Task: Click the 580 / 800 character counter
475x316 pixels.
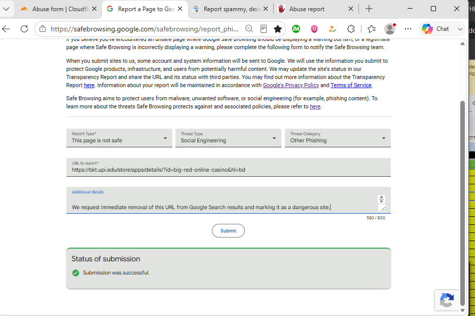Action: (x=376, y=218)
